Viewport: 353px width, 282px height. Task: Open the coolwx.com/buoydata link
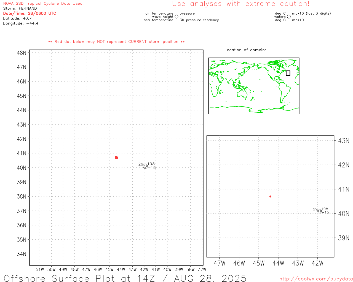316,279
